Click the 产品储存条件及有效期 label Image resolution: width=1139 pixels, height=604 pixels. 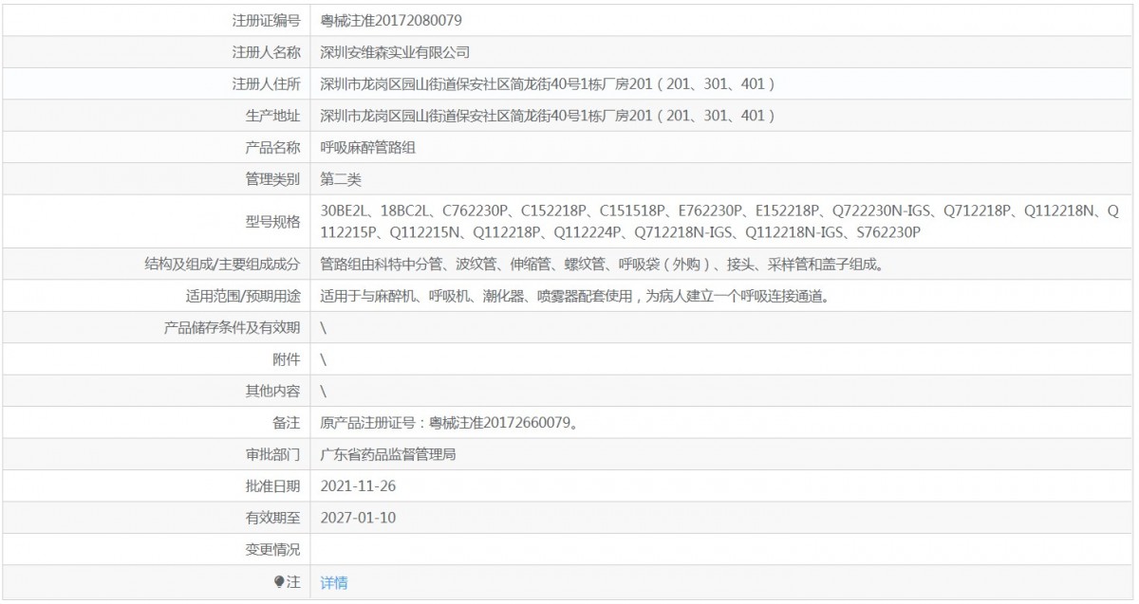232,328
